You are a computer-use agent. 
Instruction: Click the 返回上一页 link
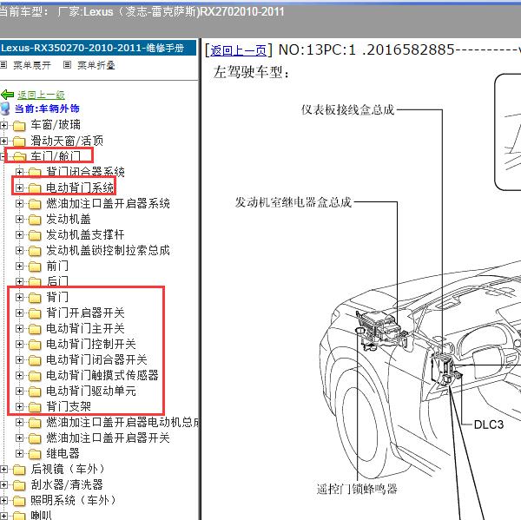coord(238,50)
